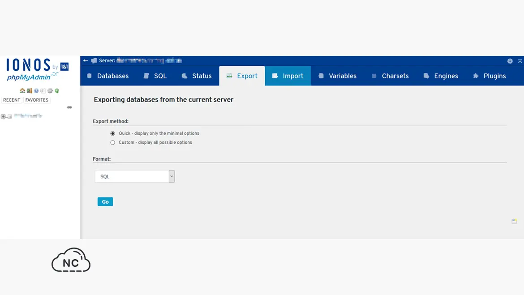Open the Format SQL dropdown
Image resolution: width=524 pixels, height=295 pixels.
(135, 176)
